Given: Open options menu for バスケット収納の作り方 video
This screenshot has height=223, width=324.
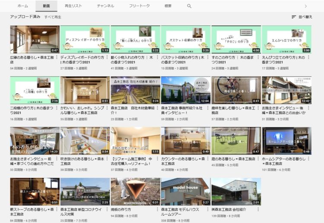Looking at the screenshot, I should [x=208, y=57].
